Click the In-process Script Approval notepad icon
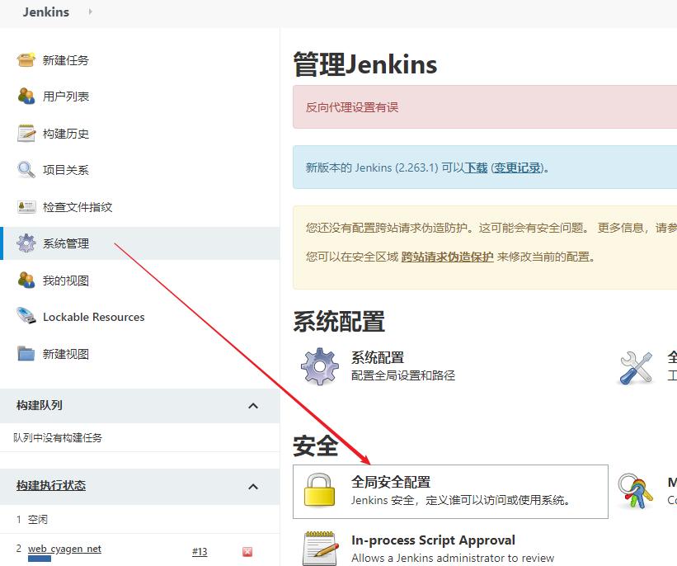Viewport: 677px width, 566px height. [319, 548]
